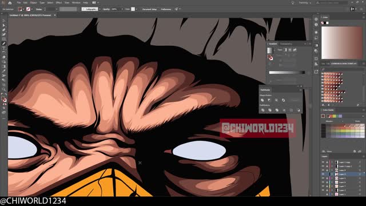Expand Layer 8 contents
Viewport: 366px width, 206px height.
tap(332, 171)
